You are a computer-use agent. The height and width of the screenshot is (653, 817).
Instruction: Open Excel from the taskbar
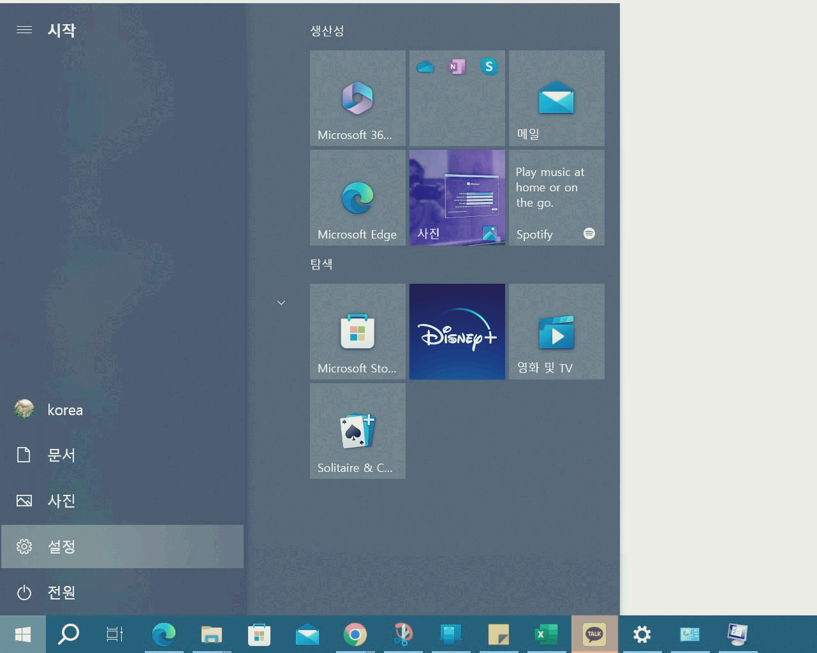point(547,635)
